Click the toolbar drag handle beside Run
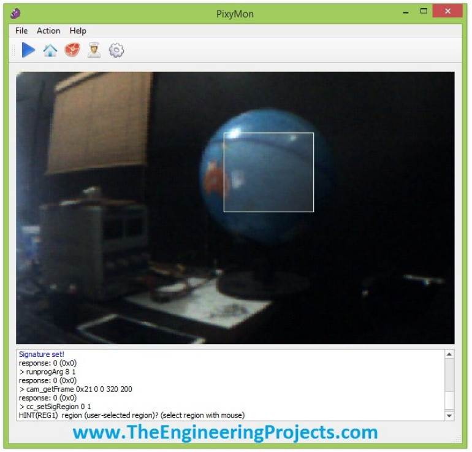 [13, 50]
